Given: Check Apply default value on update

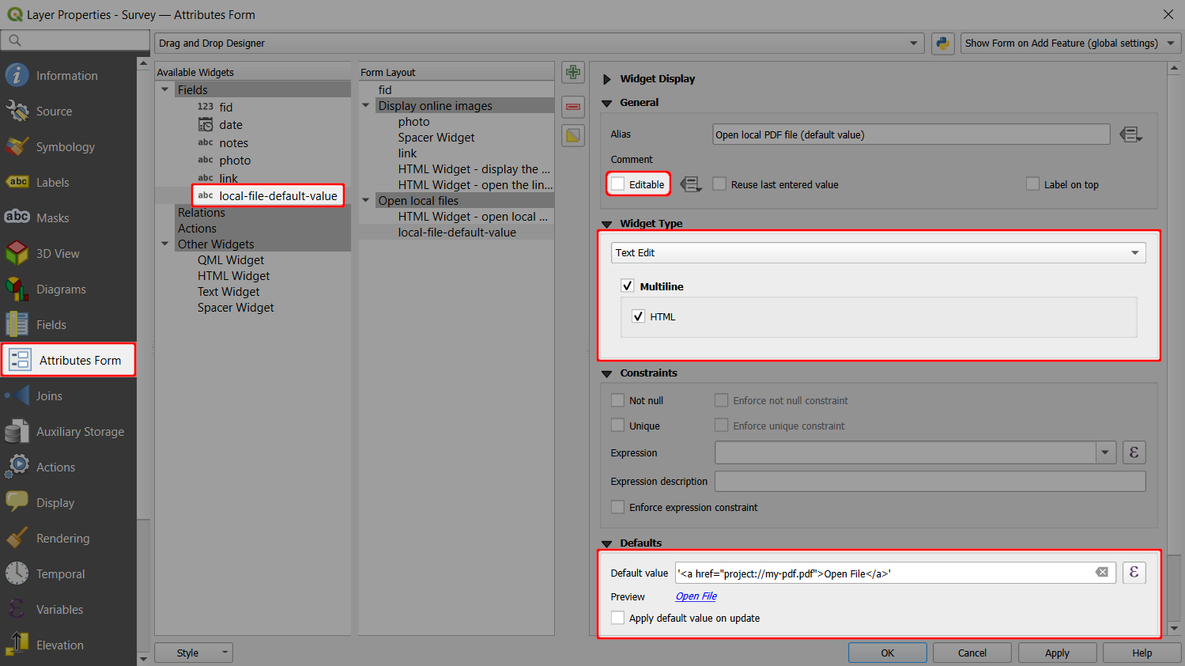Looking at the screenshot, I should 617,618.
